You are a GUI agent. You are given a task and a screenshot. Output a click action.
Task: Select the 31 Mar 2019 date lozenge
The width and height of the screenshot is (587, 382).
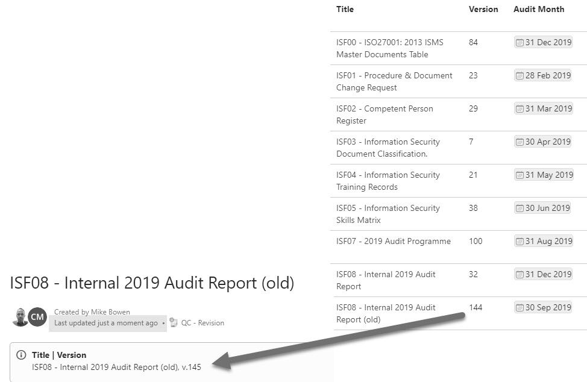pyautogui.click(x=544, y=108)
